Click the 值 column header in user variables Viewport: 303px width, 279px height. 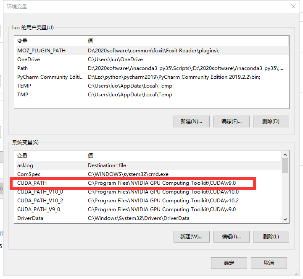(x=187, y=41)
